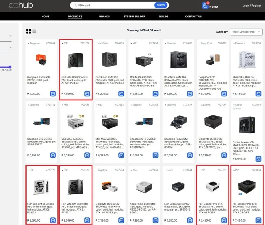Add FSP Vita GM black PSU to cart
Image resolution: width=265 pixels, height=225 pixels.
click(x=87, y=221)
